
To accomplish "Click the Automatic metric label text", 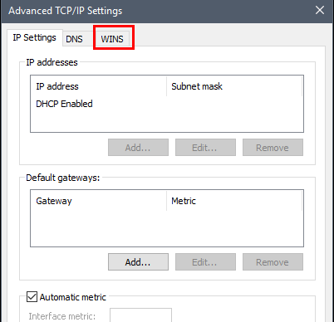I will [73, 297].
